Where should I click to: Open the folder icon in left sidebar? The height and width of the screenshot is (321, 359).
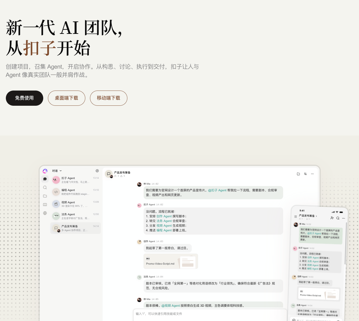tap(45, 196)
